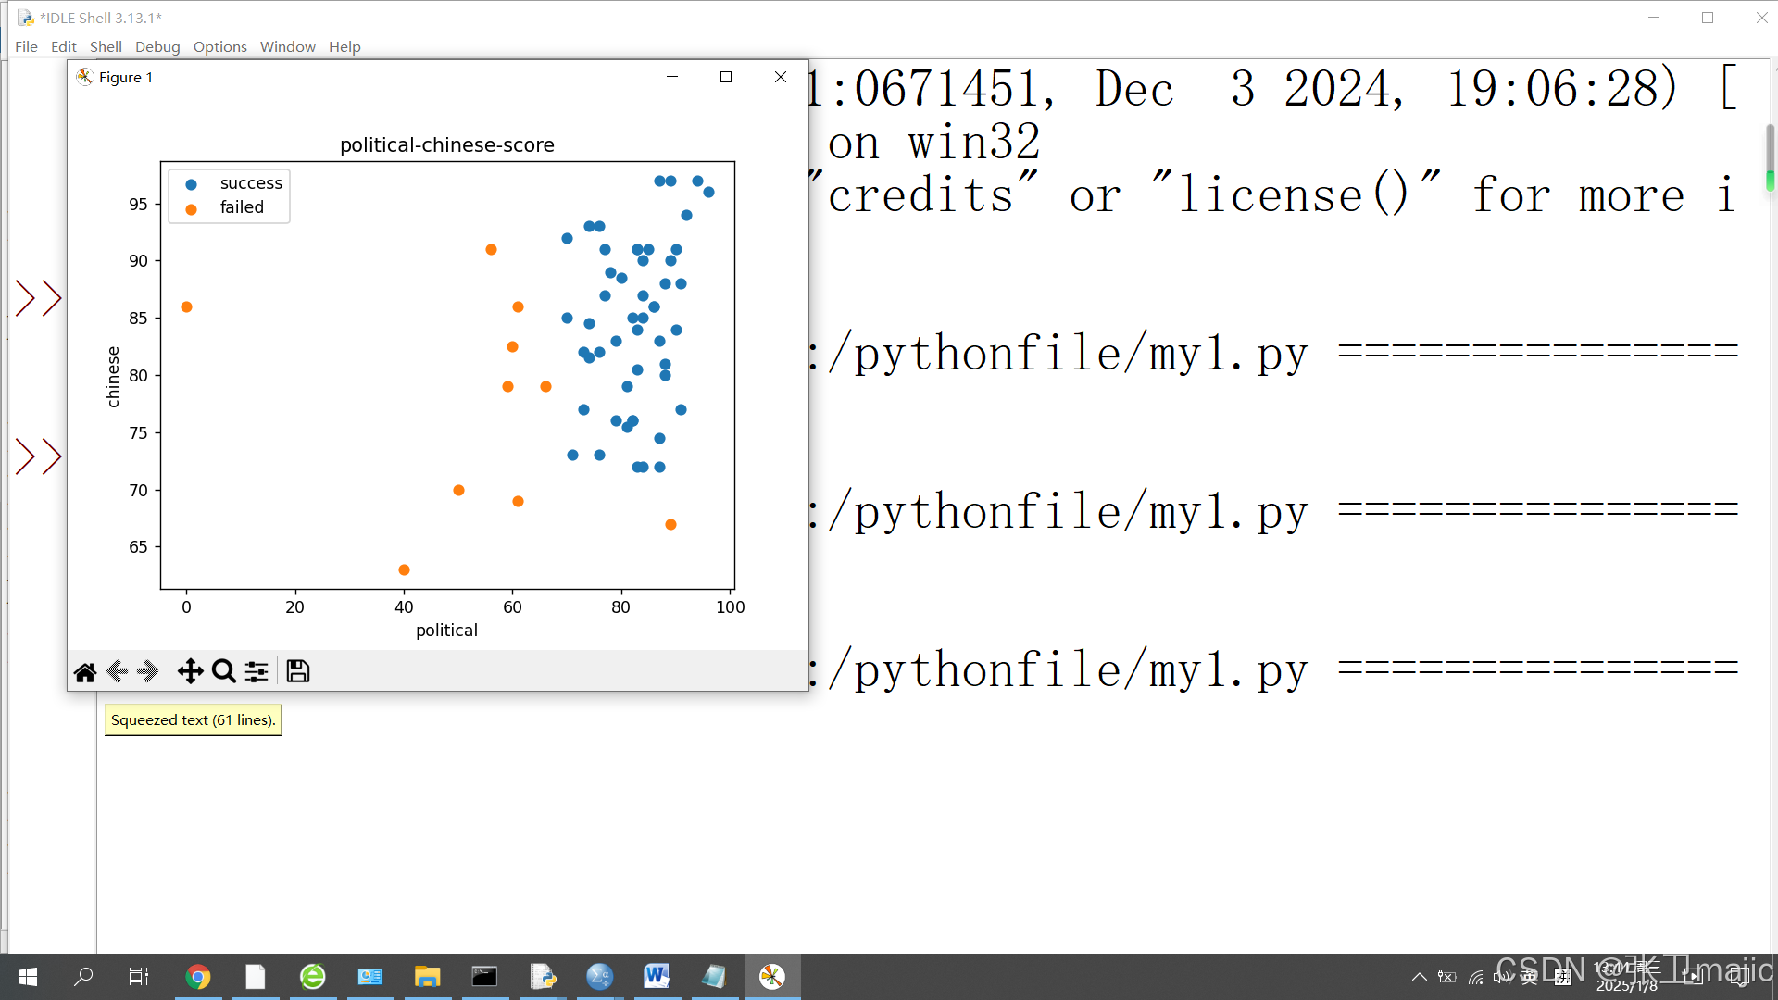
Task: Open the Configure subplots icon
Action: point(257,672)
